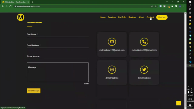
Task: Click the email text under the phone icon
Action: pos(144,50)
